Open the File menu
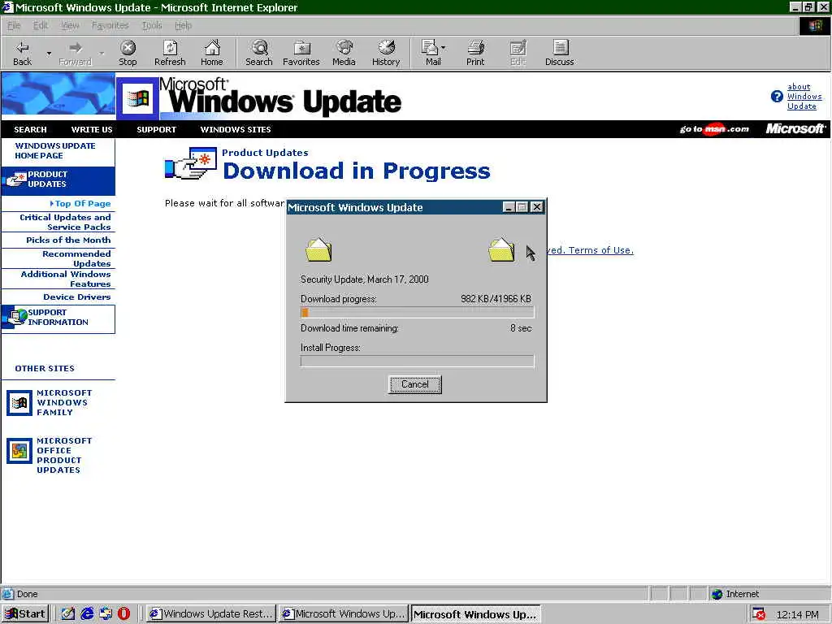Screen dimensions: 832x624 pos(14,25)
